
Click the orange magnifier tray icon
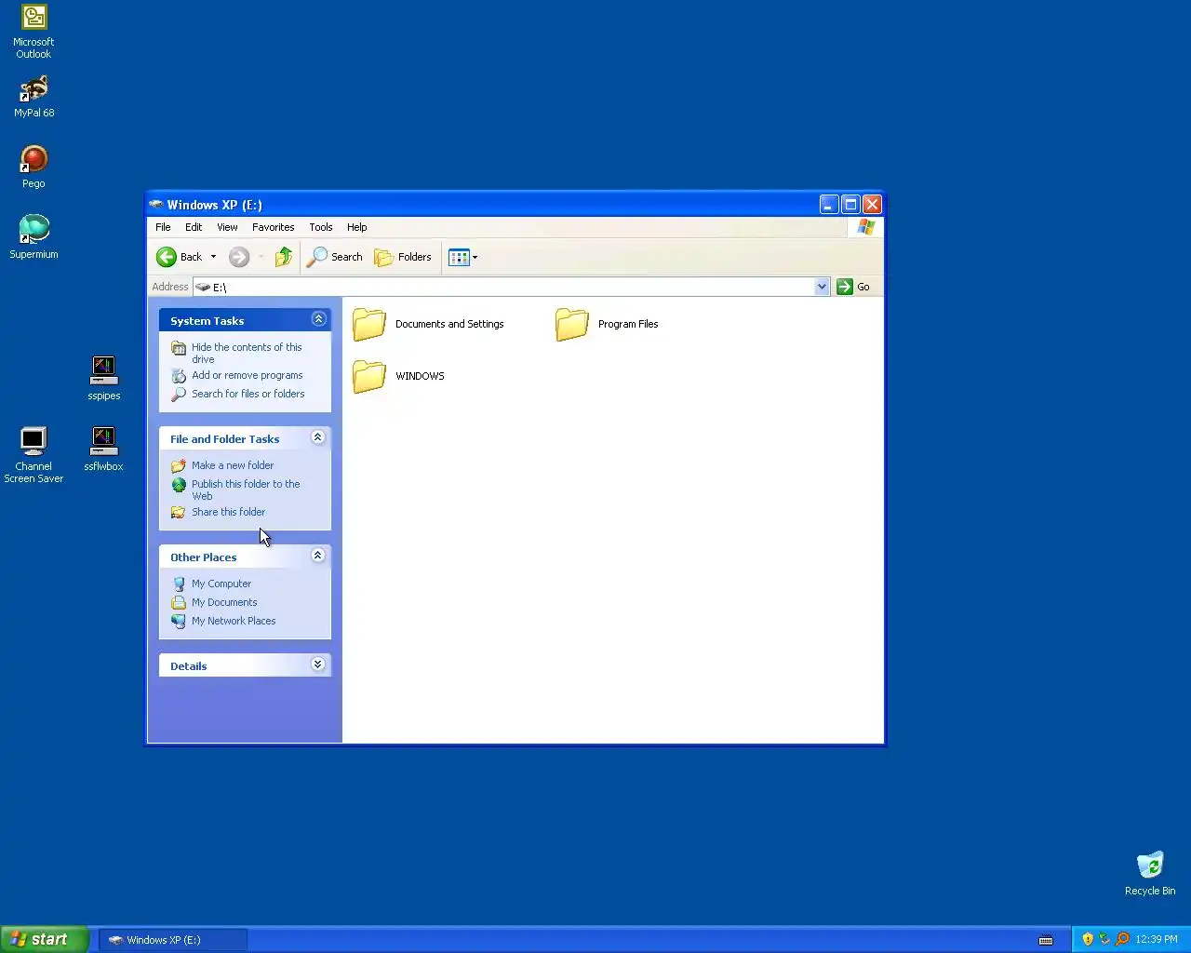pyautogui.click(x=1122, y=939)
